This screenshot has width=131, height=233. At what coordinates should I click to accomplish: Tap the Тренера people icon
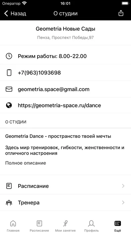(x=9, y=203)
